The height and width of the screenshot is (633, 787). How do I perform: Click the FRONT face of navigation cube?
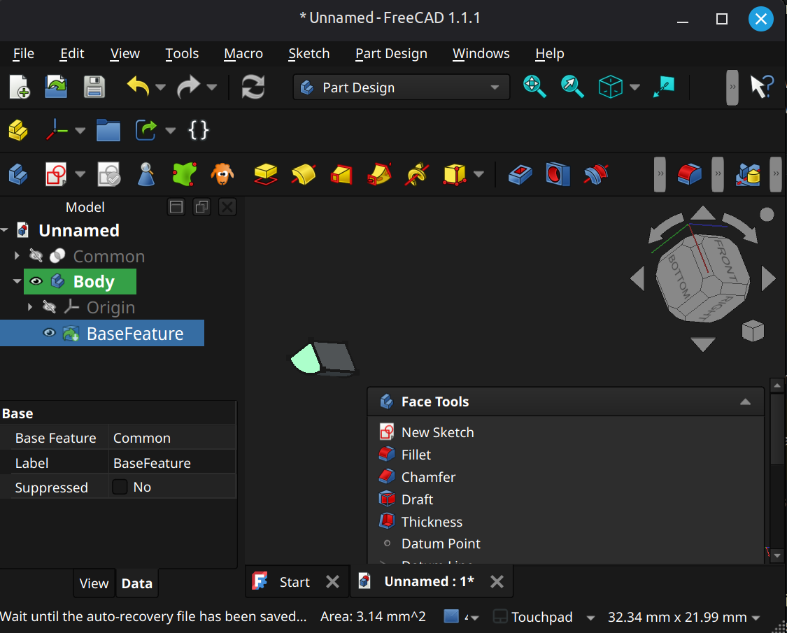point(726,260)
